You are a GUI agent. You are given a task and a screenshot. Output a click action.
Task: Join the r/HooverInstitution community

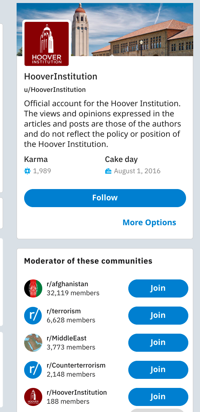tap(158, 397)
